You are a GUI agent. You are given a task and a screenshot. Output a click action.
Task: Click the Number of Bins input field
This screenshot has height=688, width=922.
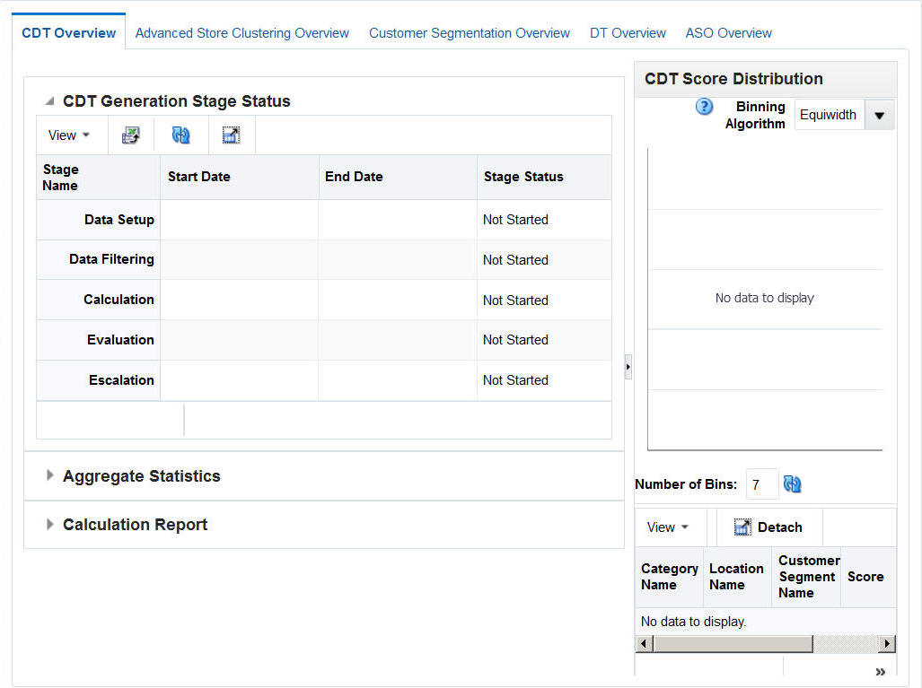(x=762, y=484)
